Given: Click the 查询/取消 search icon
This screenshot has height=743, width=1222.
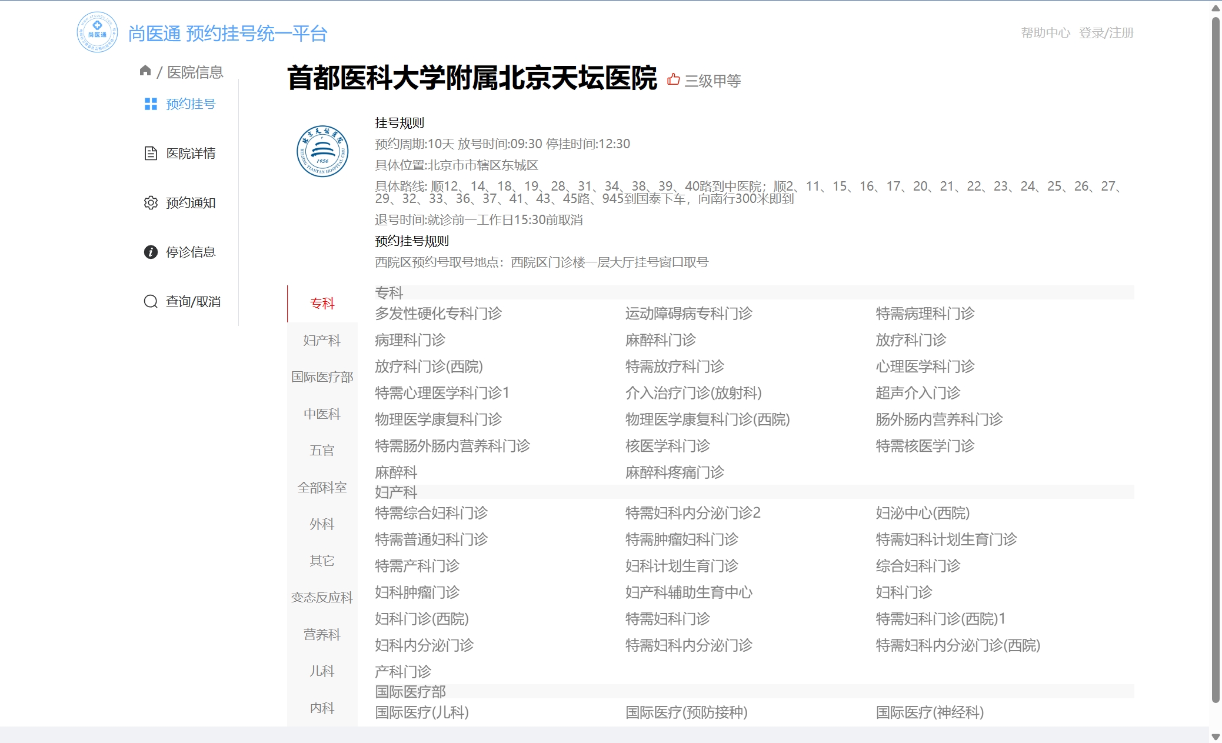Looking at the screenshot, I should 151,302.
